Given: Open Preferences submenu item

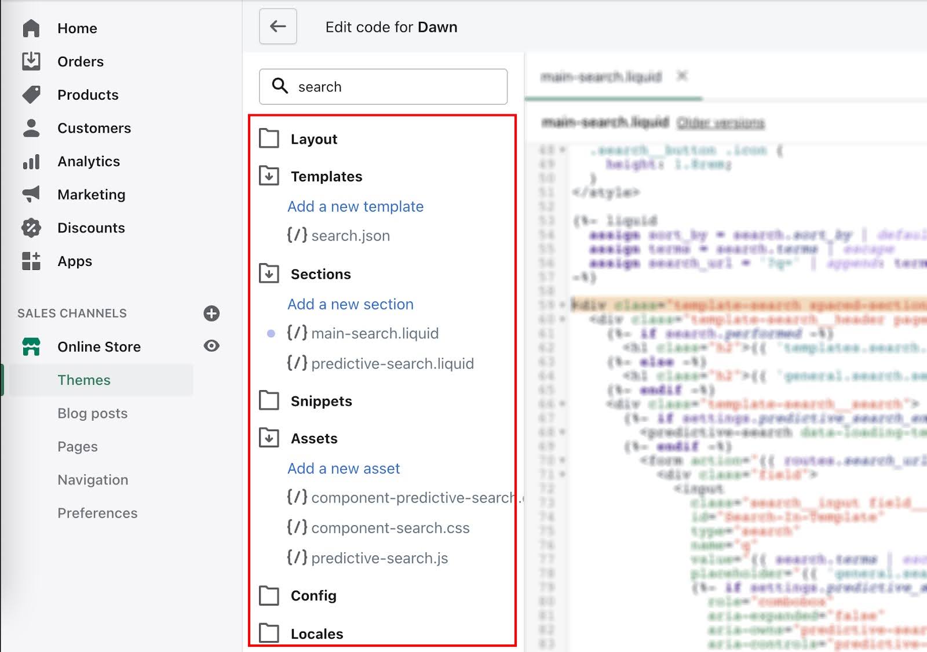Looking at the screenshot, I should [97, 513].
